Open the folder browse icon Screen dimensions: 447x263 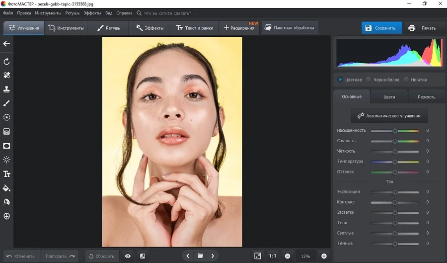coord(201,256)
